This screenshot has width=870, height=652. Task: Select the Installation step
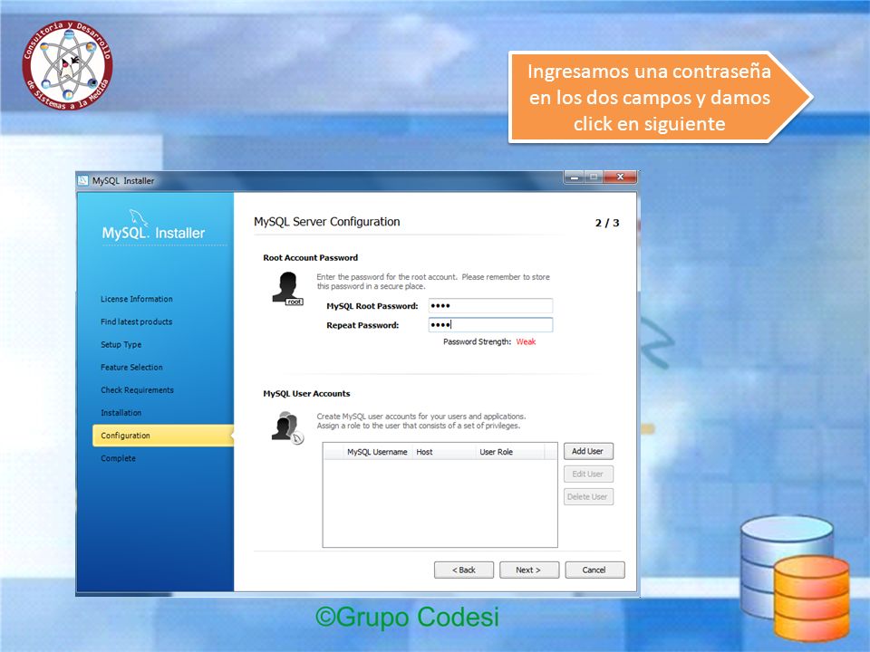coord(121,413)
